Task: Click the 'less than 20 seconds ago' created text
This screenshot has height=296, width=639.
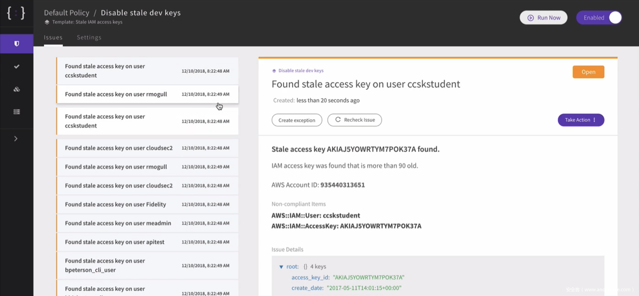Action: [328, 100]
